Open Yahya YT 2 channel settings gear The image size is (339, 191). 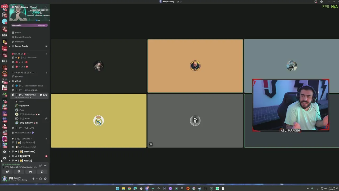point(46,95)
